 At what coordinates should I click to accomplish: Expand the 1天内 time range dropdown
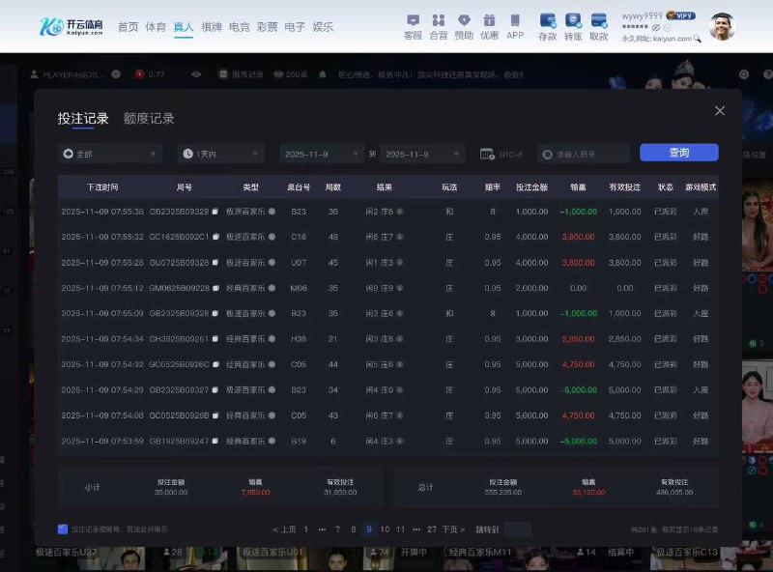pos(220,154)
